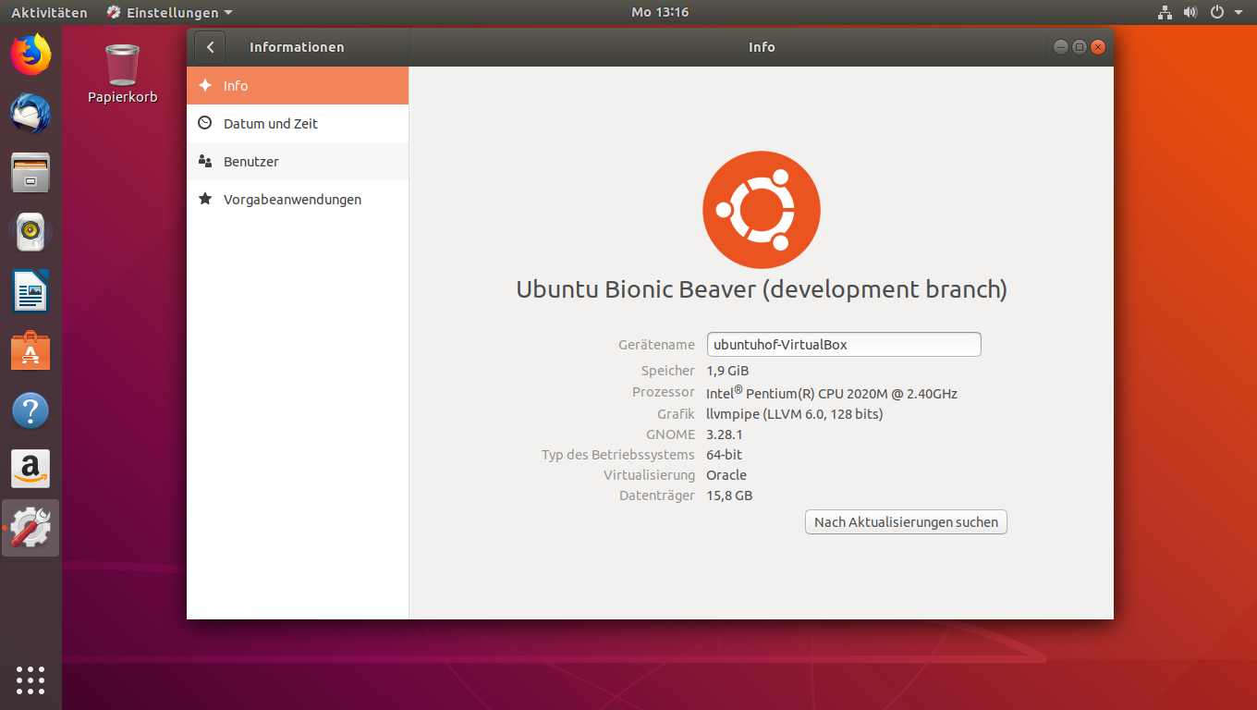1257x710 pixels.
Task: Click the Gerätename label
Action: click(x=656, y=345)
